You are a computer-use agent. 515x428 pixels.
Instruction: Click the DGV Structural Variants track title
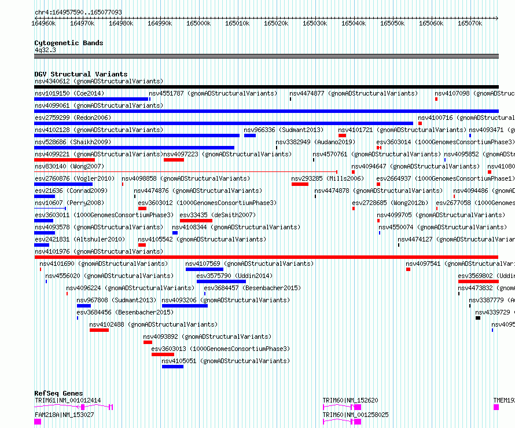(x=81, y=74)
